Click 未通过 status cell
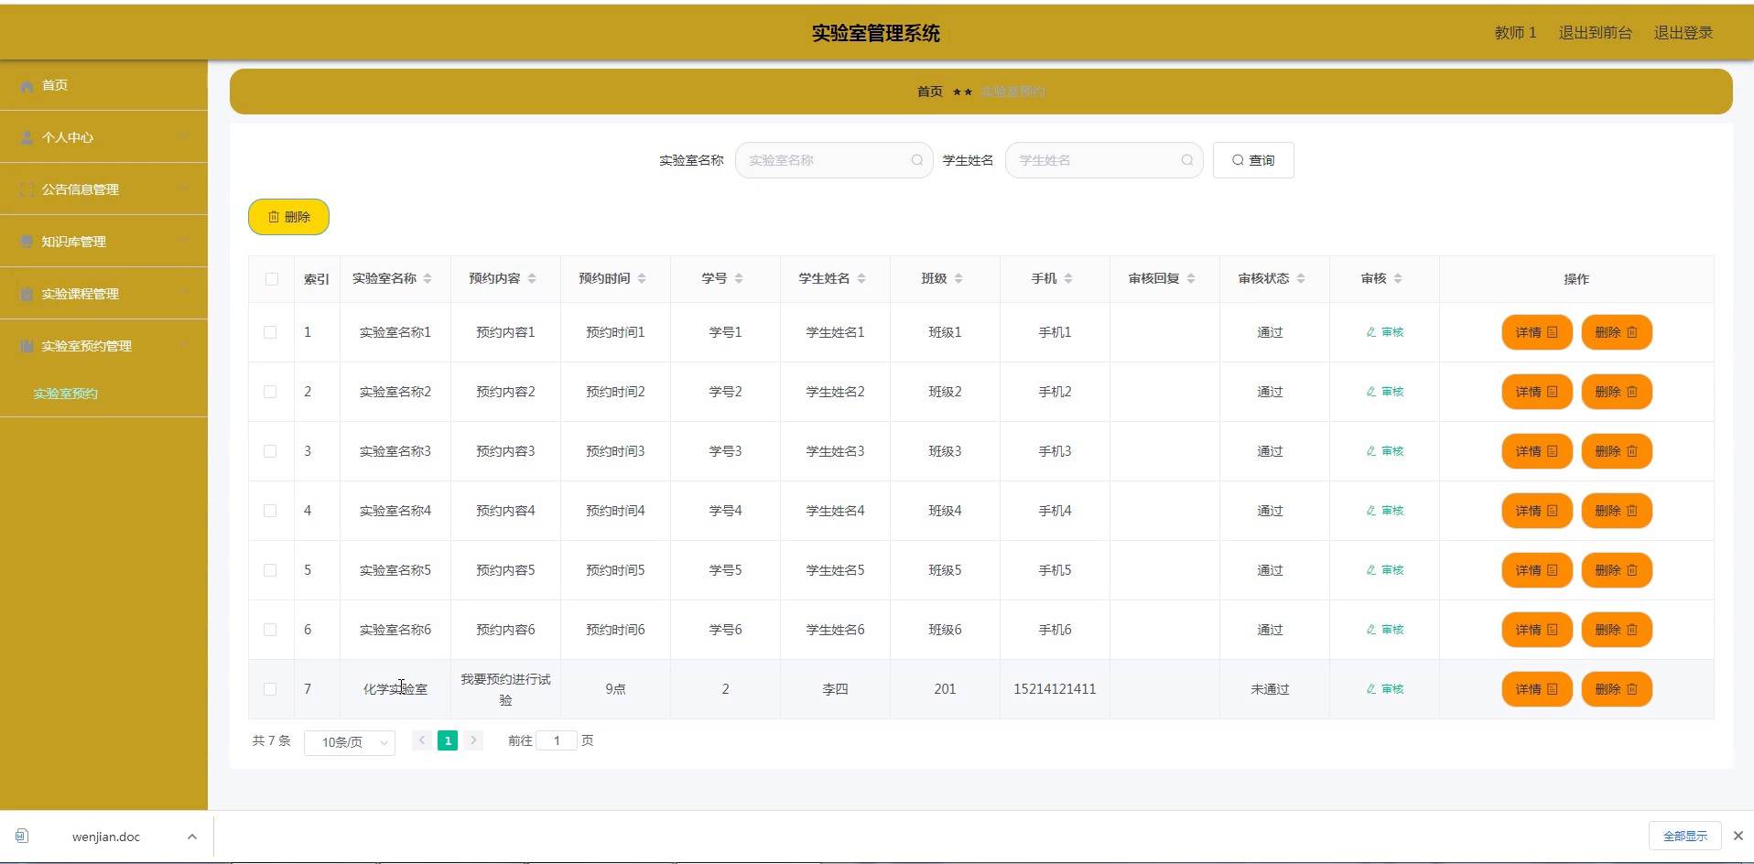 [x=1270, y=689]
